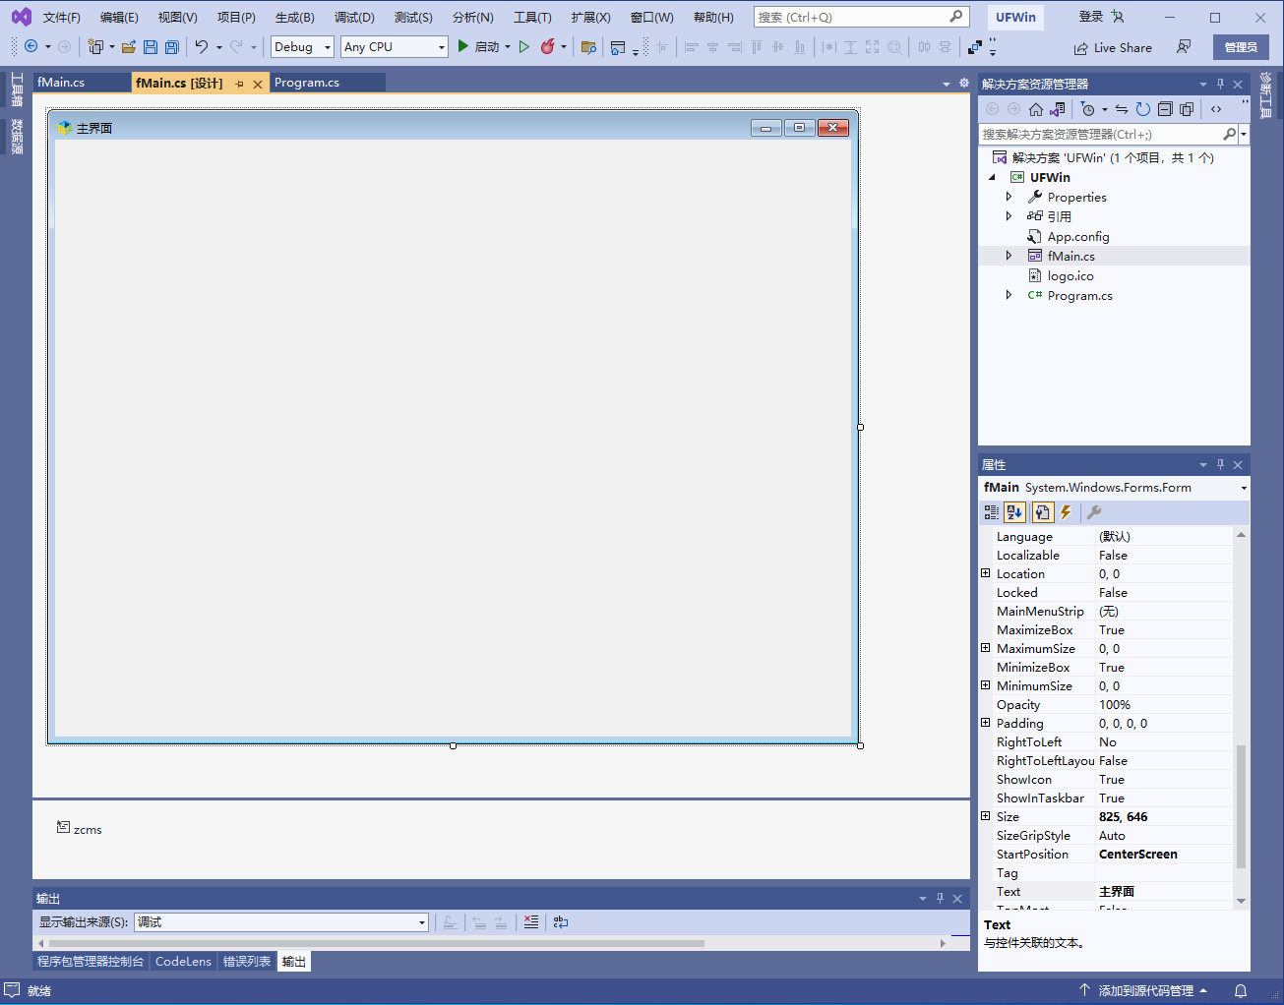Switch Properties to Alphabetical view
Screen dimensions: 1284x1005
[1014, 512]
